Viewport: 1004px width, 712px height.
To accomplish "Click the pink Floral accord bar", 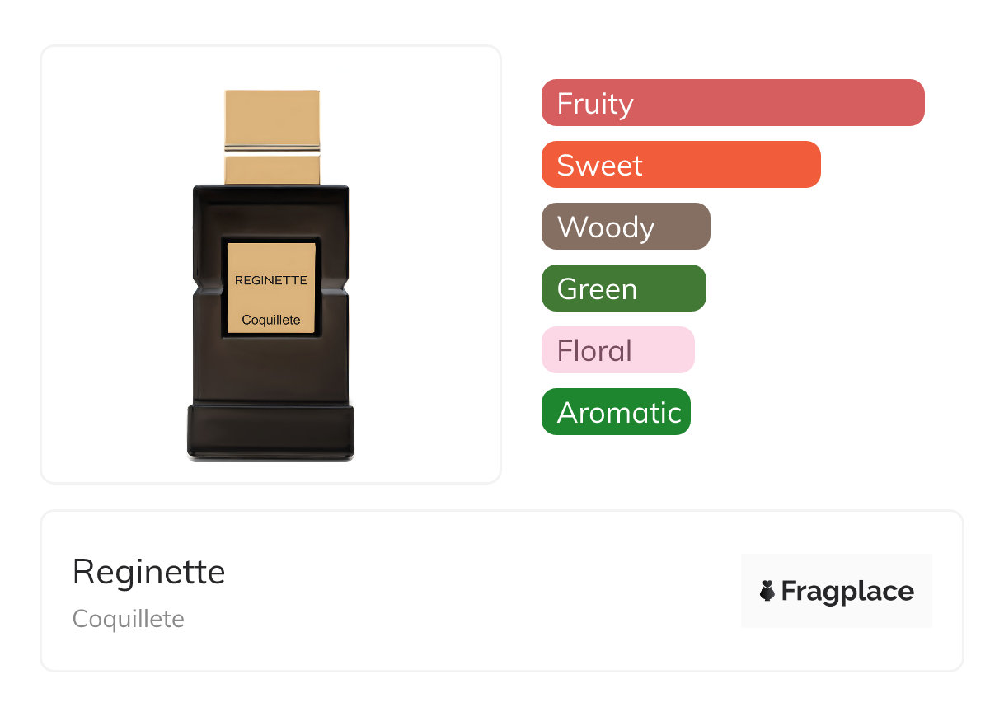I will click(617, 350).
